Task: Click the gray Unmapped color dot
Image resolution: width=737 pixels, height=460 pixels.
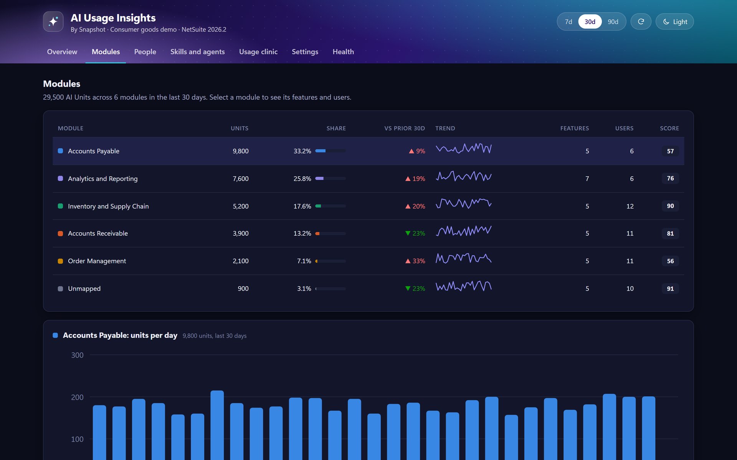Action: [x=60, y=289]
